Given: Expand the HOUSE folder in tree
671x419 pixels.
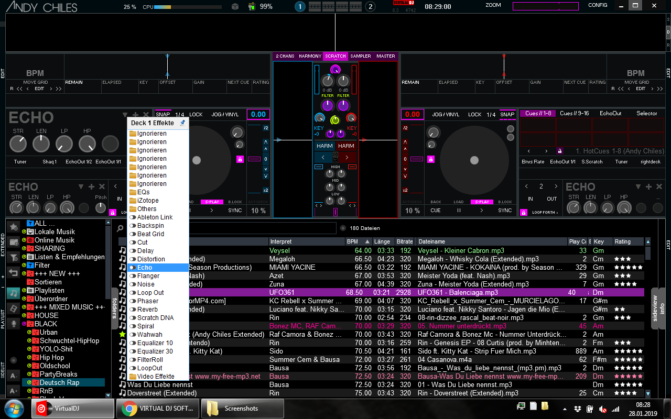Looking at the screenshot, I should (x=24, y=316).
